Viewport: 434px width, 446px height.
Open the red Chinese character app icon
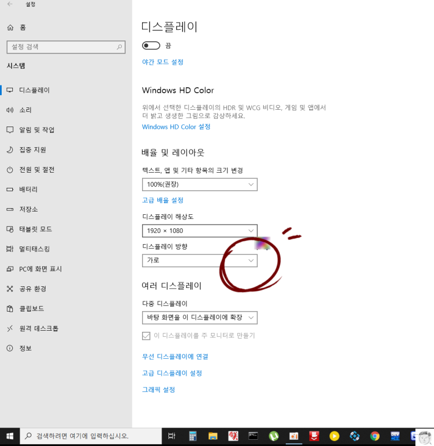click(233, 436)
